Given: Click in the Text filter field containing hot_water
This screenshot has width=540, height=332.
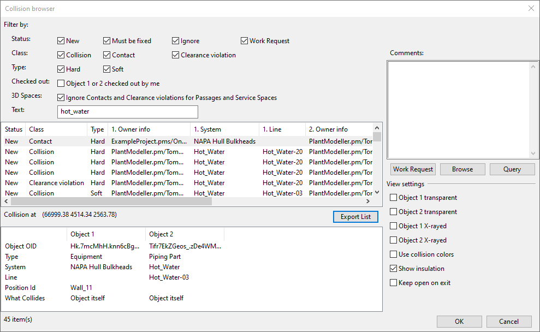Looking at the screenshot, I should [x=127, y=111].
